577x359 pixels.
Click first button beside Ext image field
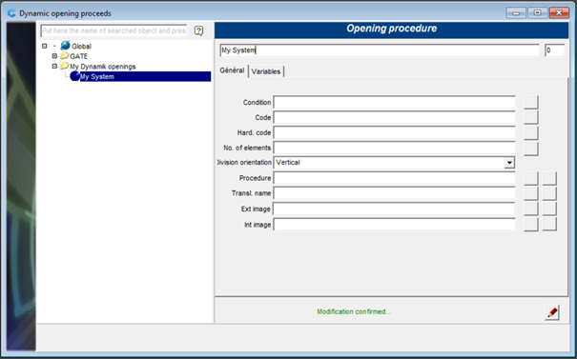pos(530,209)
